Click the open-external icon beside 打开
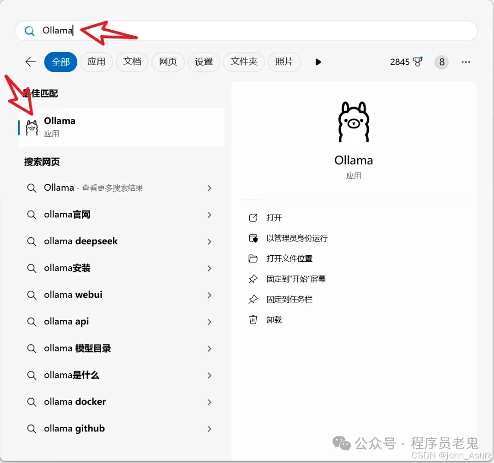 pyautogui.click(x=253, y=218)
